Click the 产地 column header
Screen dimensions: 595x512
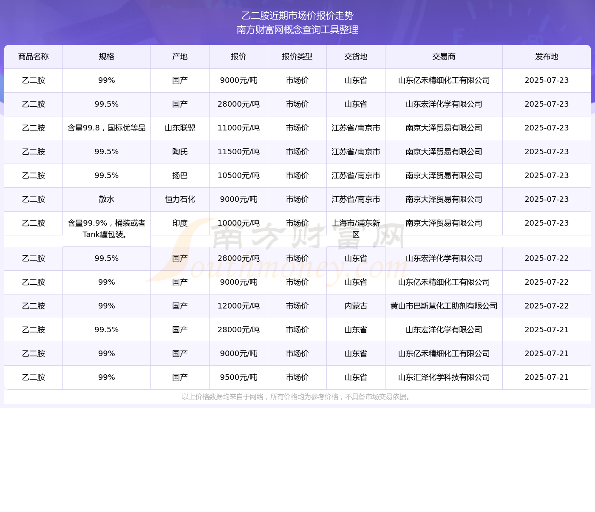tap(180, 57)
